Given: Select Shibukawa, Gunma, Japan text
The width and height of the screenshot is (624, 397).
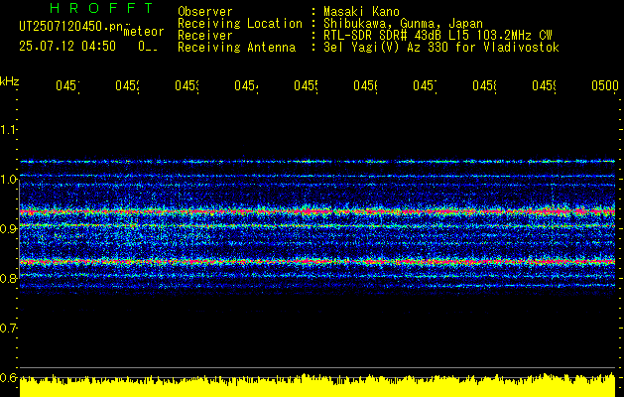Looking at the screenshot, I should 403,24.
